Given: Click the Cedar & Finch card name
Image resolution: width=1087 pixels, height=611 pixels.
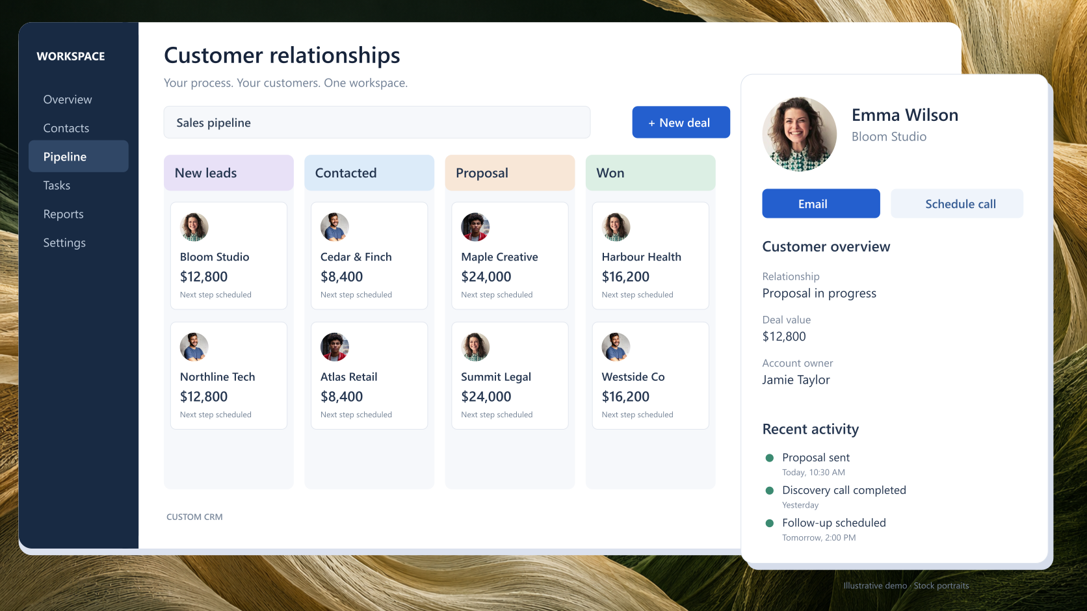Looking at the screenshot, I should click(x=356, y=257).
